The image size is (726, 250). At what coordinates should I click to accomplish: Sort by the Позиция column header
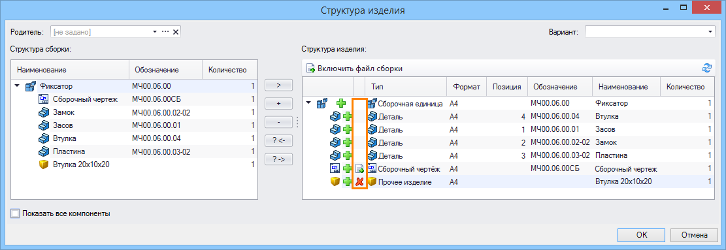507,87
